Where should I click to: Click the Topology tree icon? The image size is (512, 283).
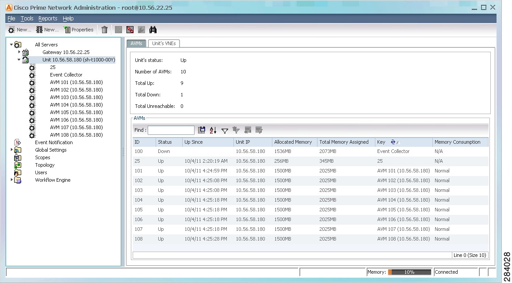18,165
